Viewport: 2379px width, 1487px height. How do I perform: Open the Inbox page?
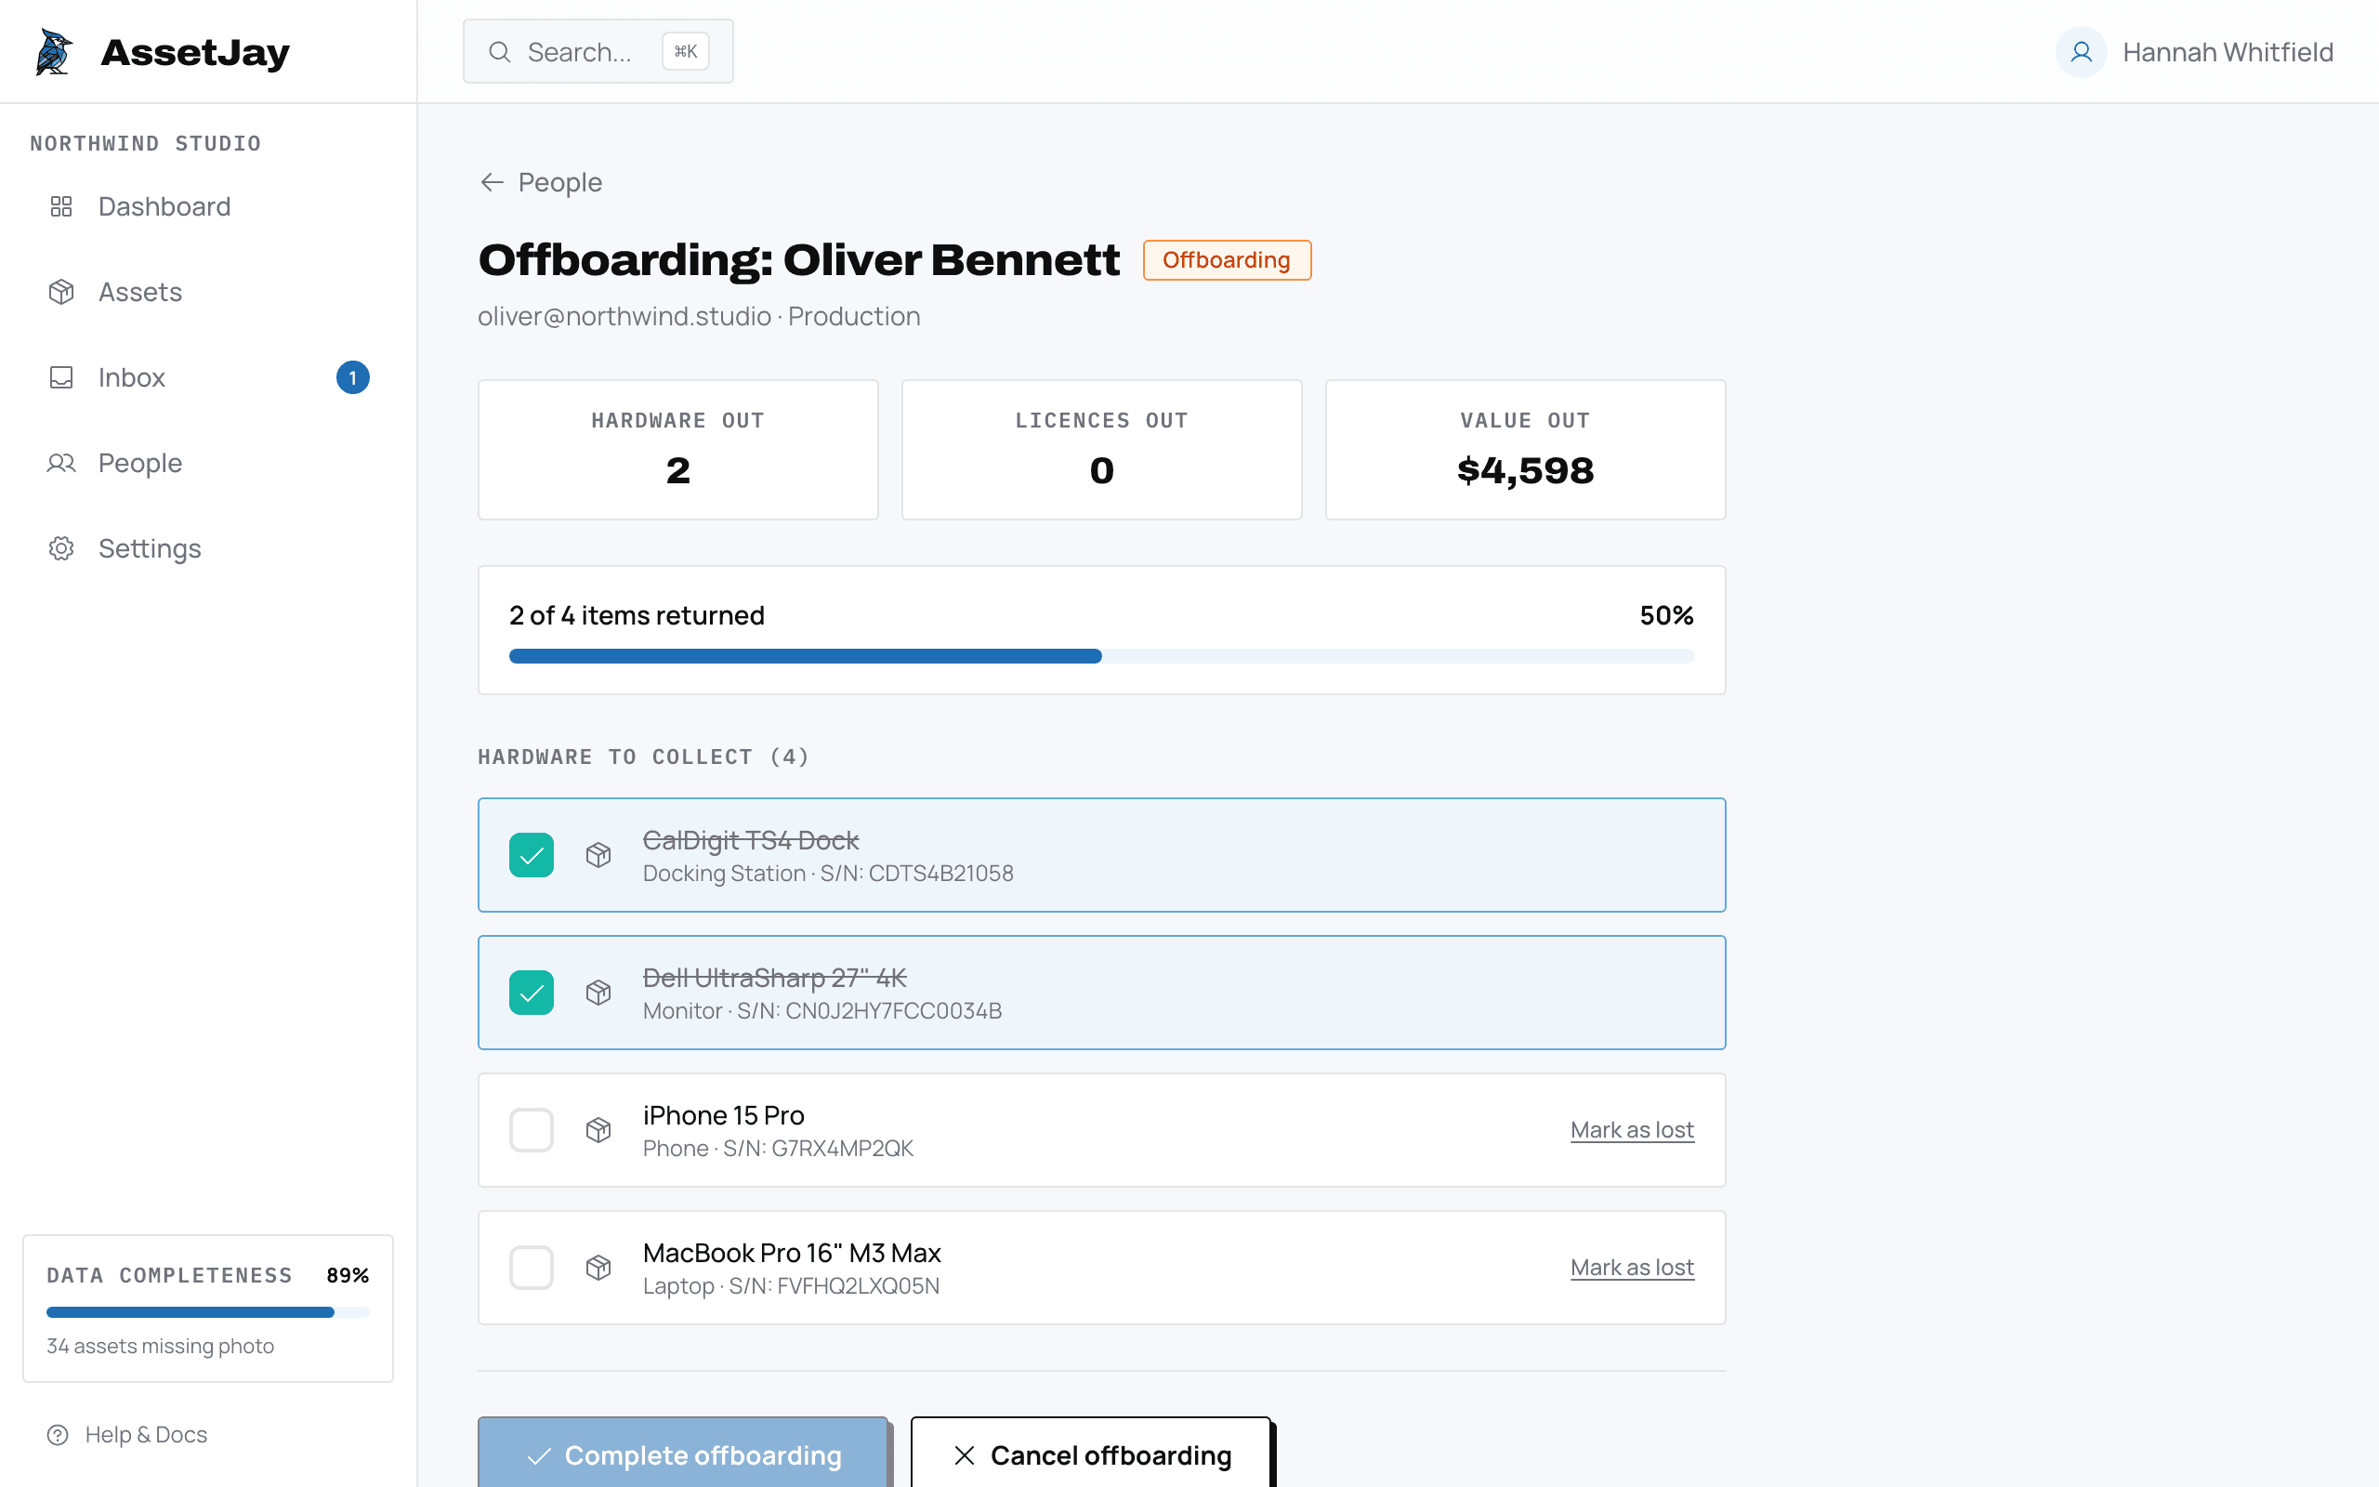click(208, 377)
